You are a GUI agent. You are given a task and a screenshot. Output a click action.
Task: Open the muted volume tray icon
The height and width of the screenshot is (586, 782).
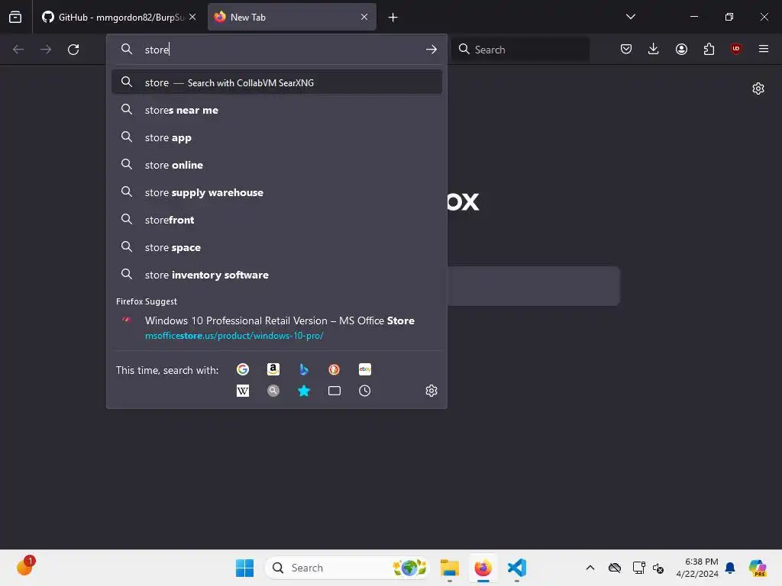point(658,568)
